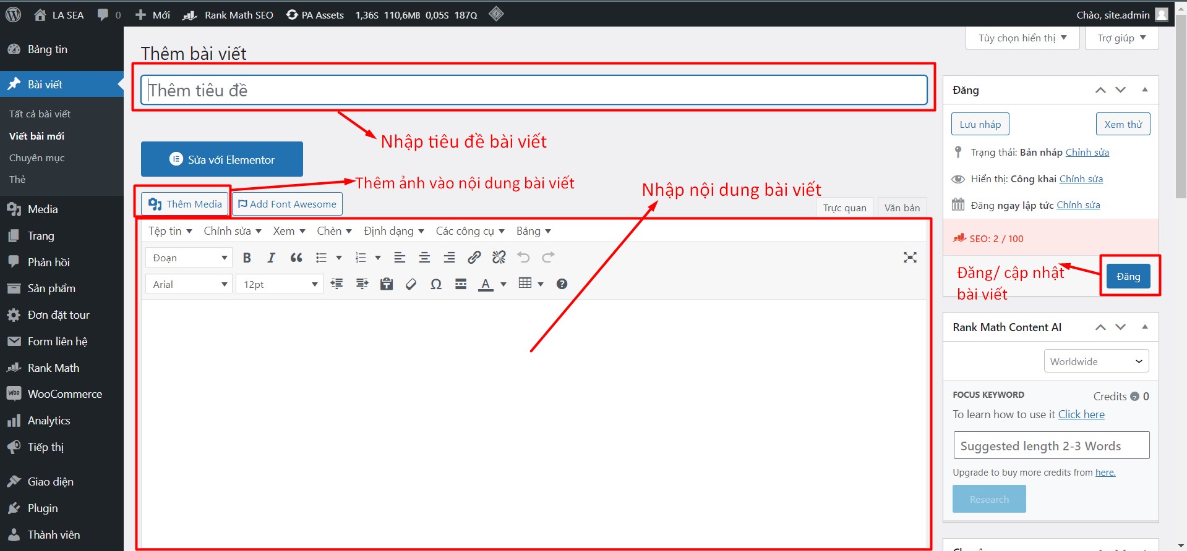This screenshot has width=1187, height=551.
Task: Click the insert link icon
Action: coord(474,258)
